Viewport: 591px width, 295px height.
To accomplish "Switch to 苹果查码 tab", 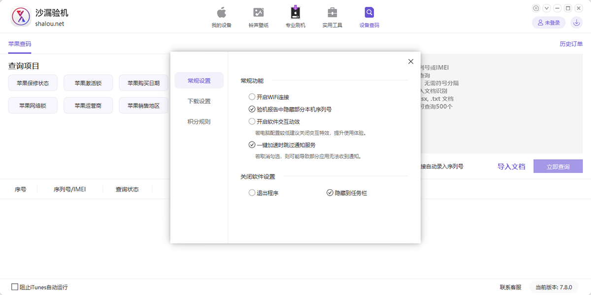I will (x=20, y=44).
